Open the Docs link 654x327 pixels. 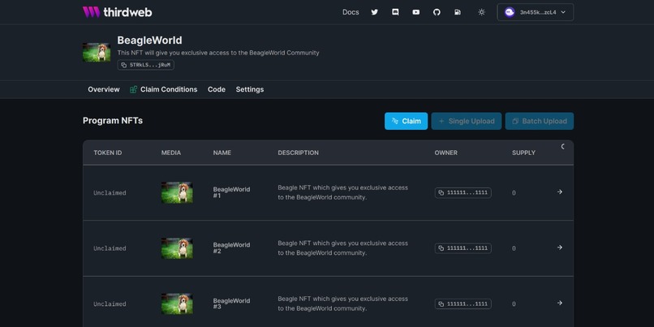tap(351, 12)
